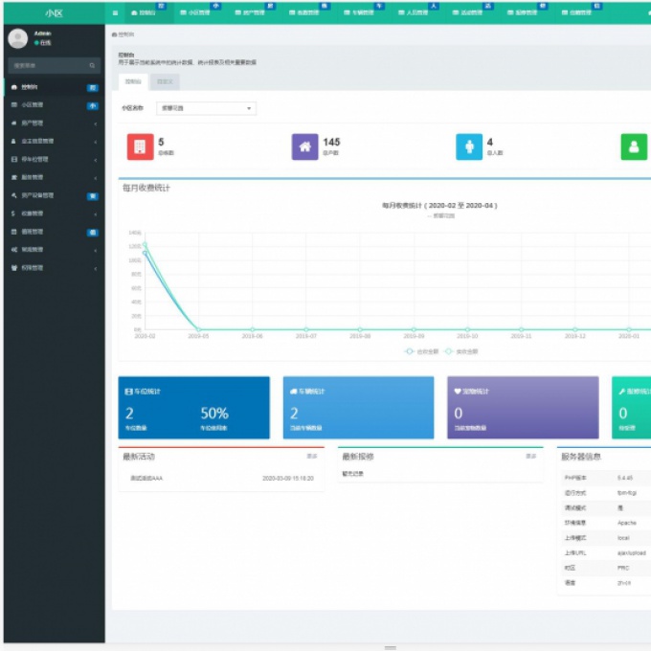Switch to the grey 自定义 content tab

pos(165,81)
